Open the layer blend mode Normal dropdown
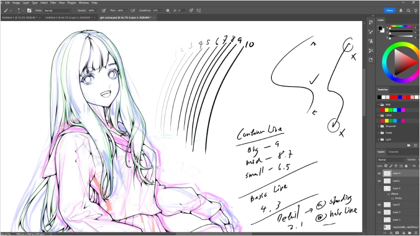 tap(391, 160)
